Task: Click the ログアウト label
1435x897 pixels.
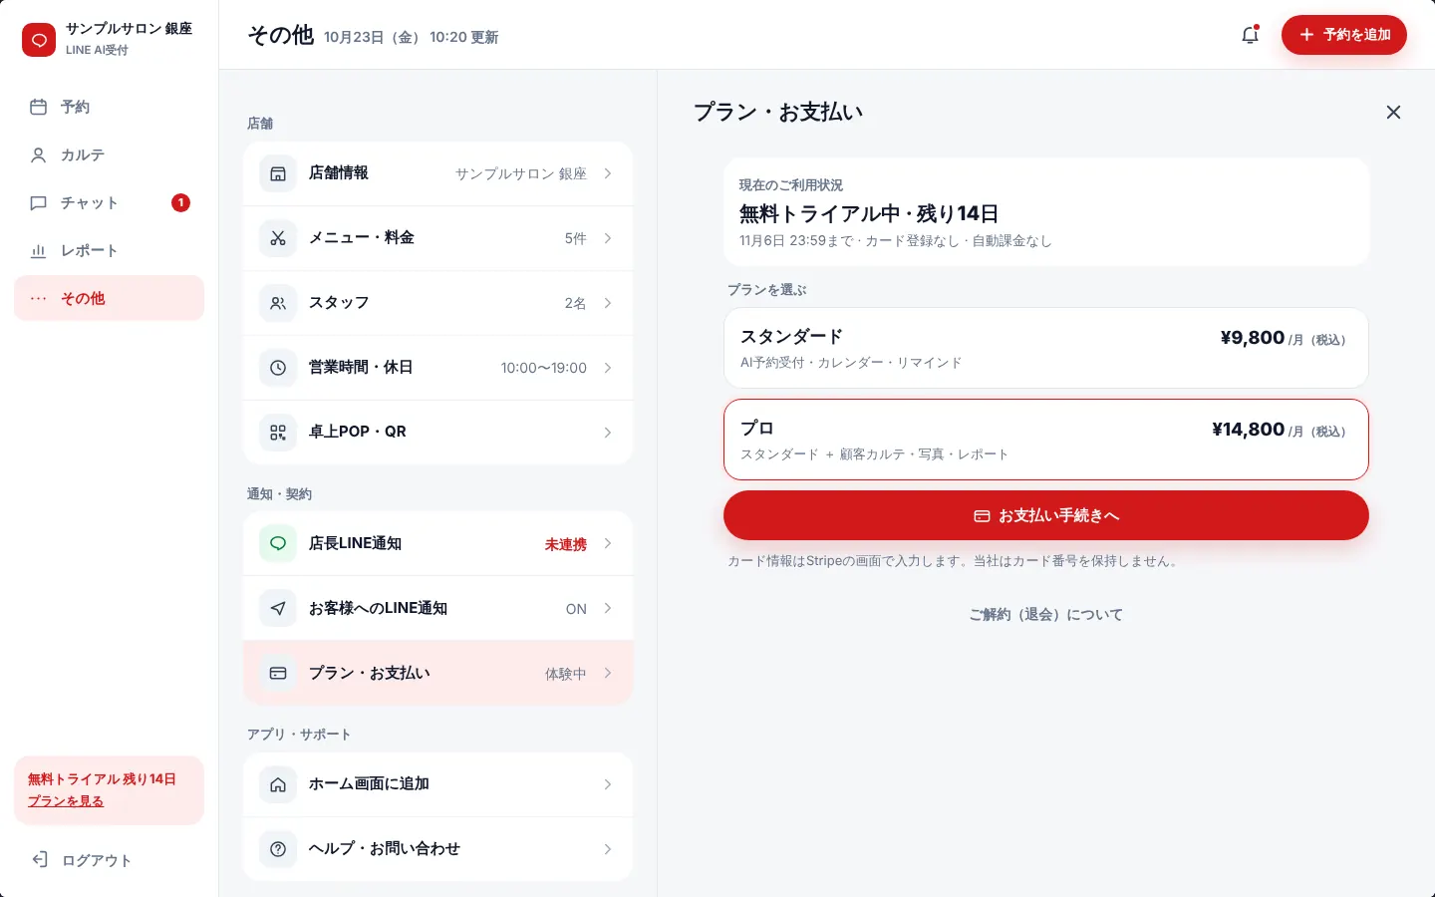Action: pos(97,860)
